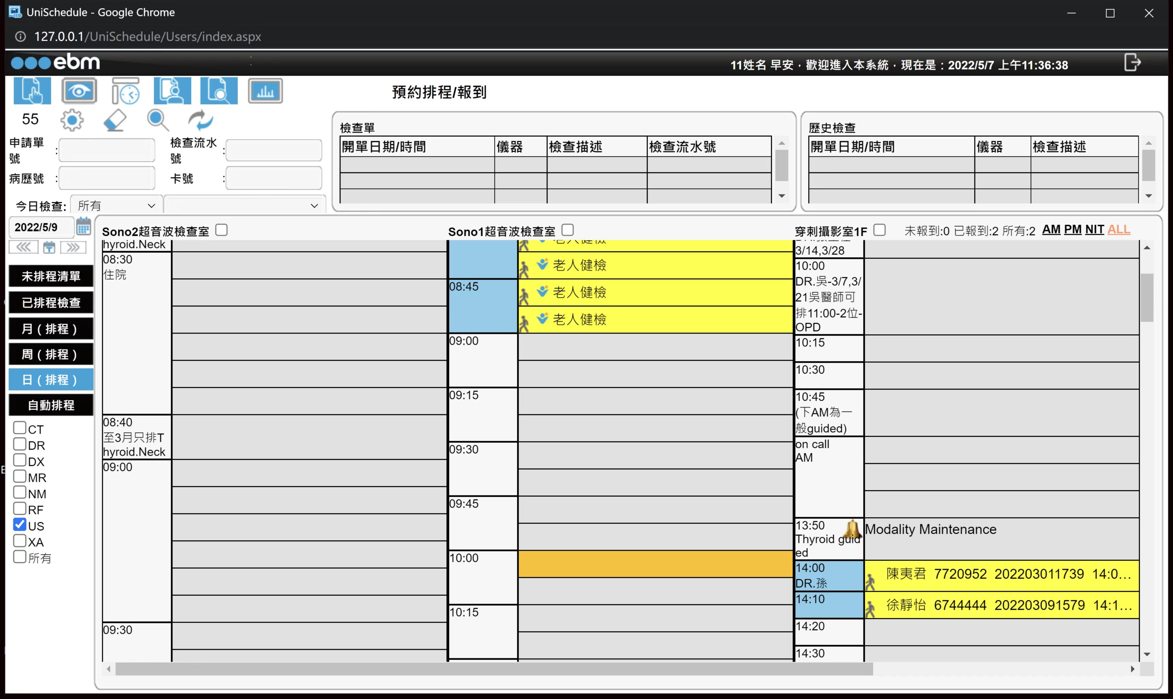Click the 申請單號 input field
The image size is (1173, 699).
107,150
